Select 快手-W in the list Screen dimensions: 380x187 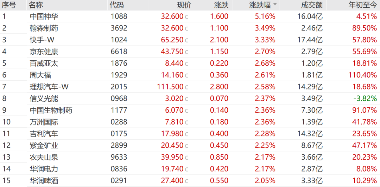tap(190, 40)
